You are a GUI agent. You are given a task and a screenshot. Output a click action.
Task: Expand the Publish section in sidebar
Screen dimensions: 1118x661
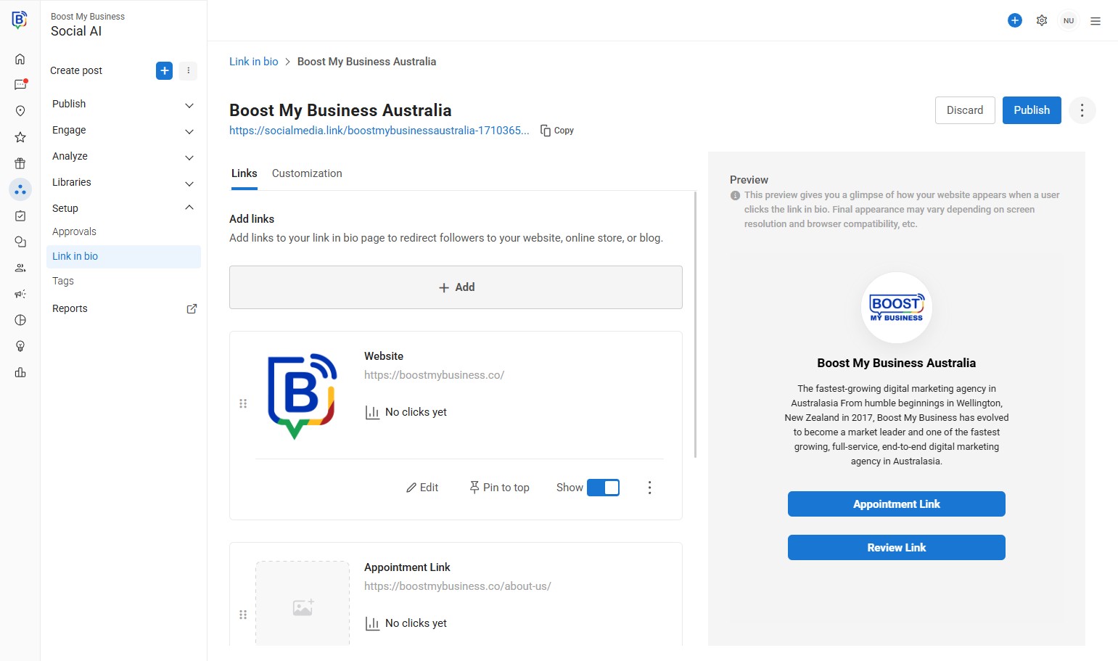click(x=189, y=104)
